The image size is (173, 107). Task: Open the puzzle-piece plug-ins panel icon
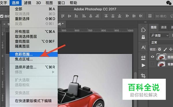pos(143,30)
